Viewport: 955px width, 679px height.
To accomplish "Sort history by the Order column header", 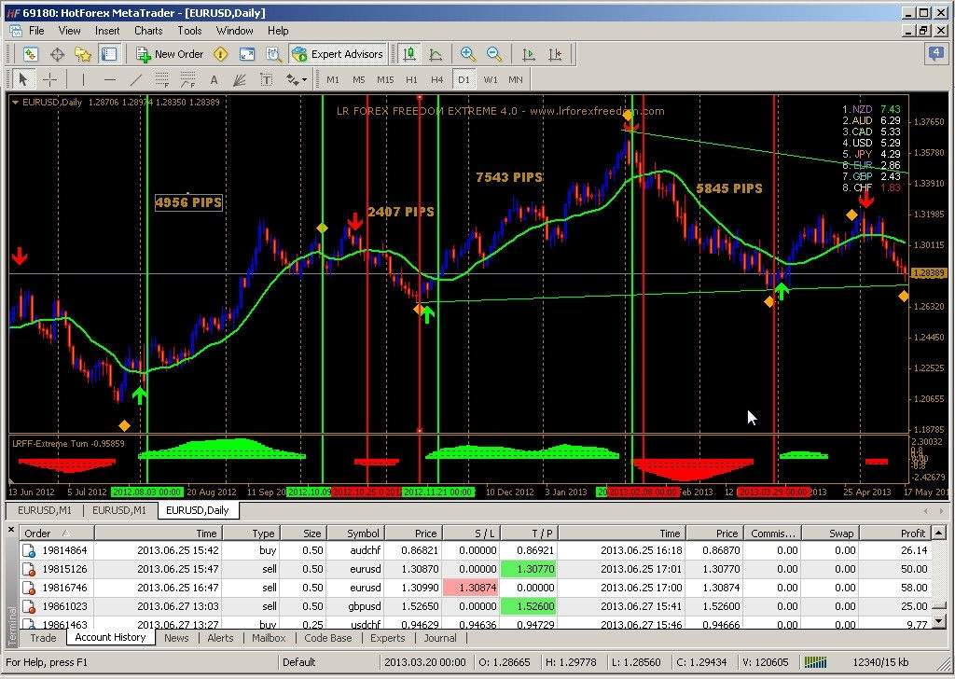I will pyautogui.click(x=57, y=533).
